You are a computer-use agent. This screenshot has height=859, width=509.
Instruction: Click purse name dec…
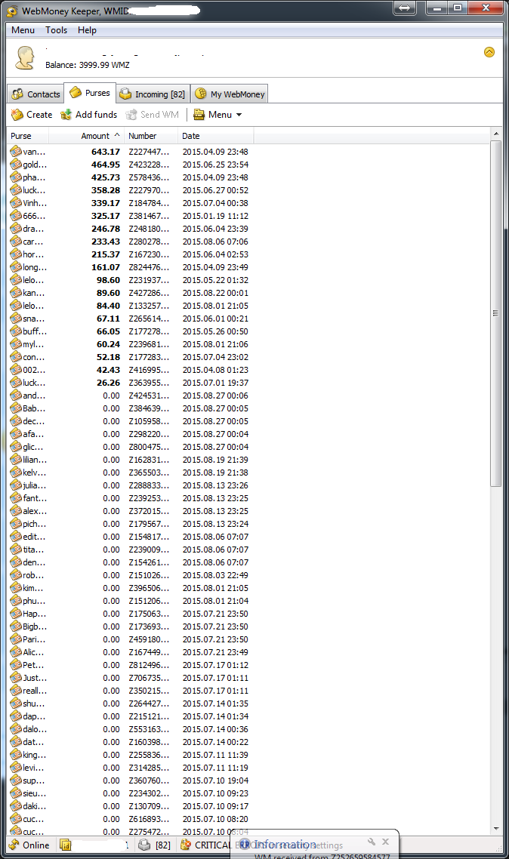click(x=34, y=421)
